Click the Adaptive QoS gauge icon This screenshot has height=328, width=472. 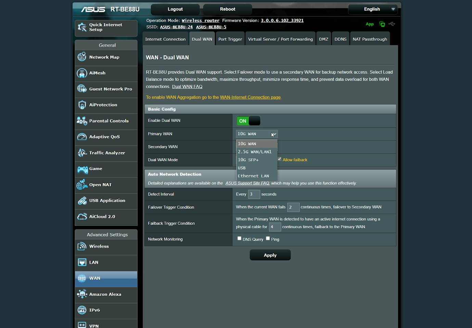point(82,137)
